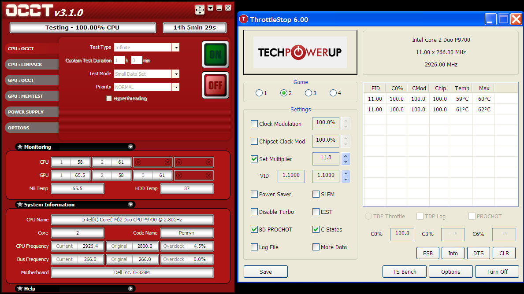Image resolution: width=524 pixels, height=294 pixels.
Task: Click the green ON button in OCCT
Action: point(215,54)
